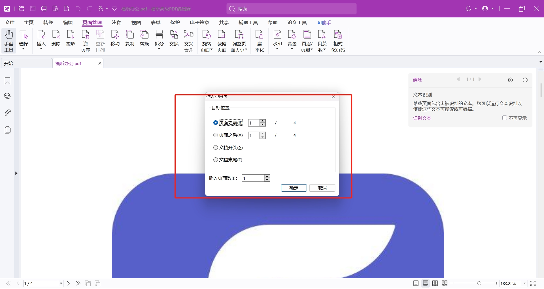
Task: Open the Attachments panel paperclip icon
Action: point(8,113)
